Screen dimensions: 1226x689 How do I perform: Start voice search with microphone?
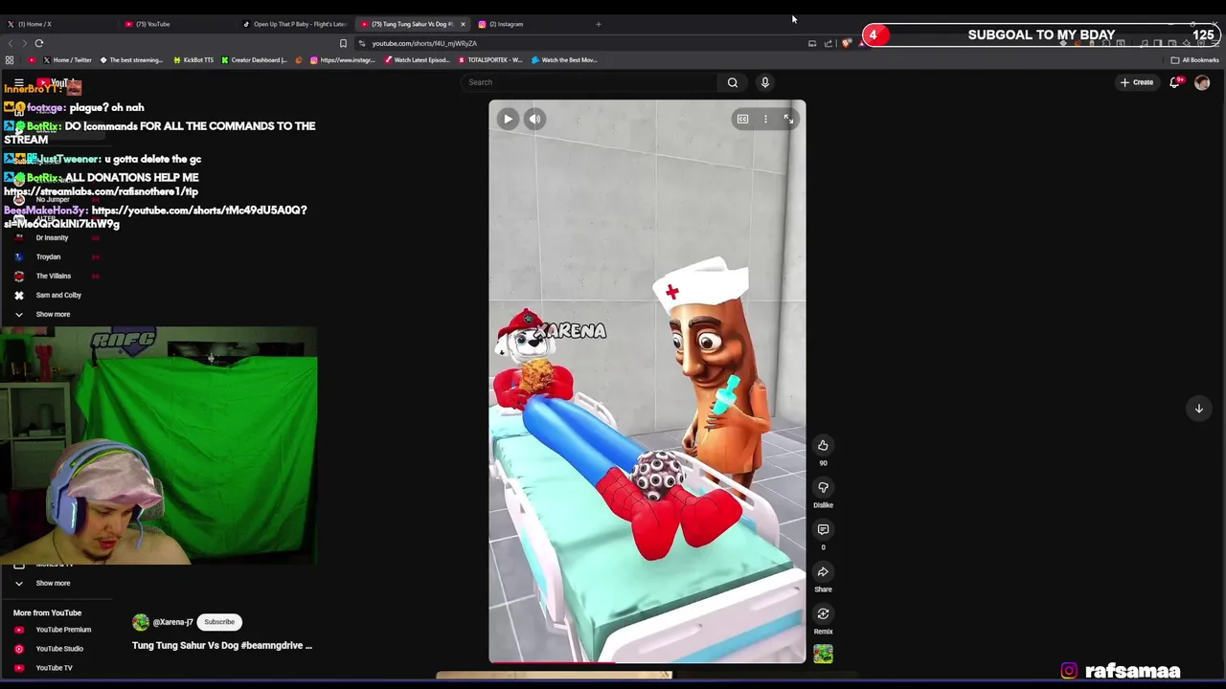pyautogui.click(x=764, y=82)
